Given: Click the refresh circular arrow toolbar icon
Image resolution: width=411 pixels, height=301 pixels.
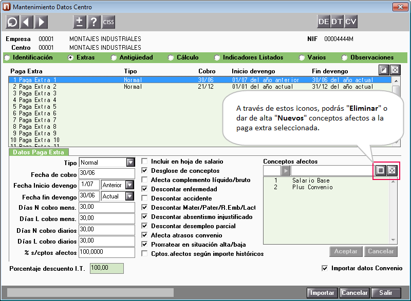Looking at the screenshot, I should pos(12,22).
